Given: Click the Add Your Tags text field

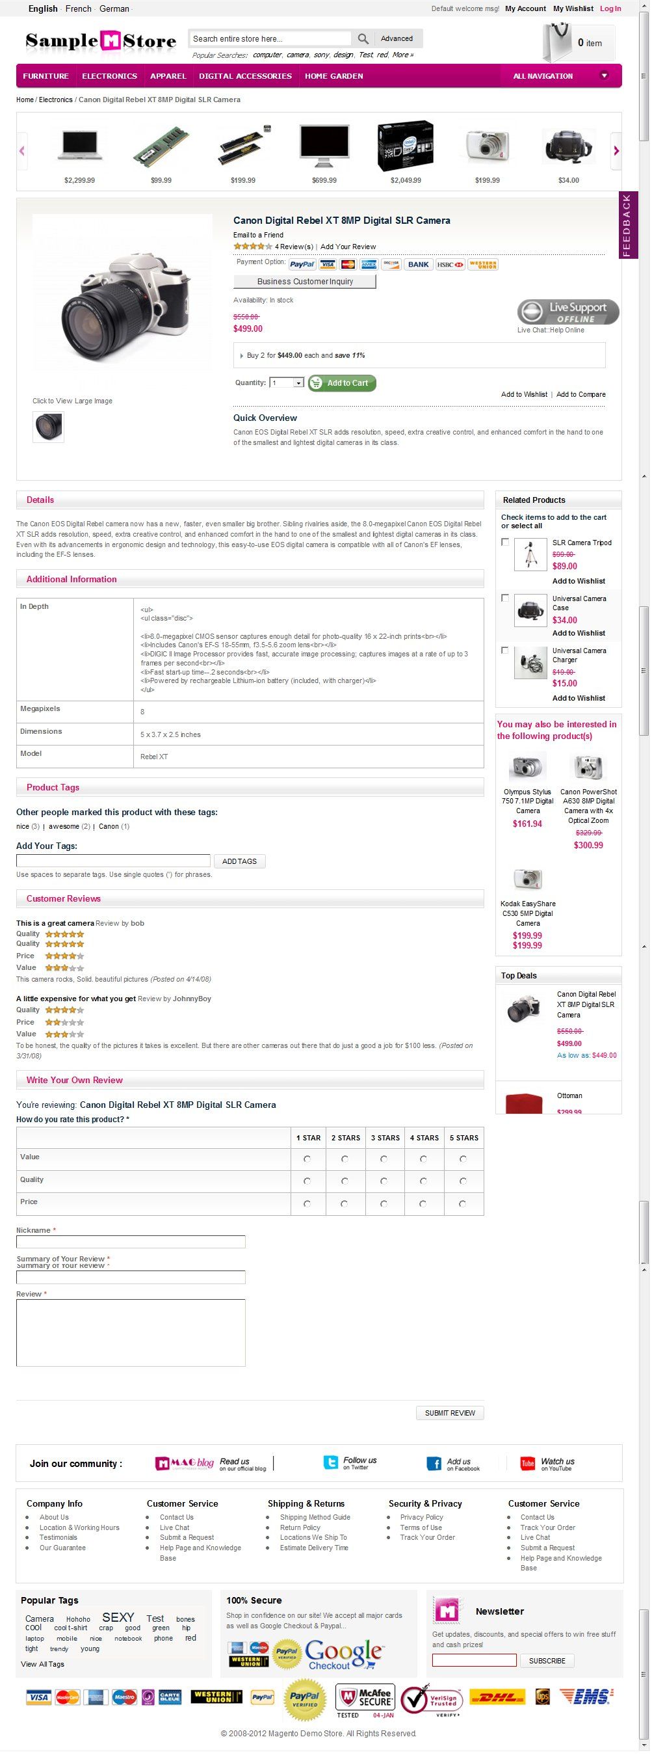Looking at the screenshot, I should pos(112,861).
